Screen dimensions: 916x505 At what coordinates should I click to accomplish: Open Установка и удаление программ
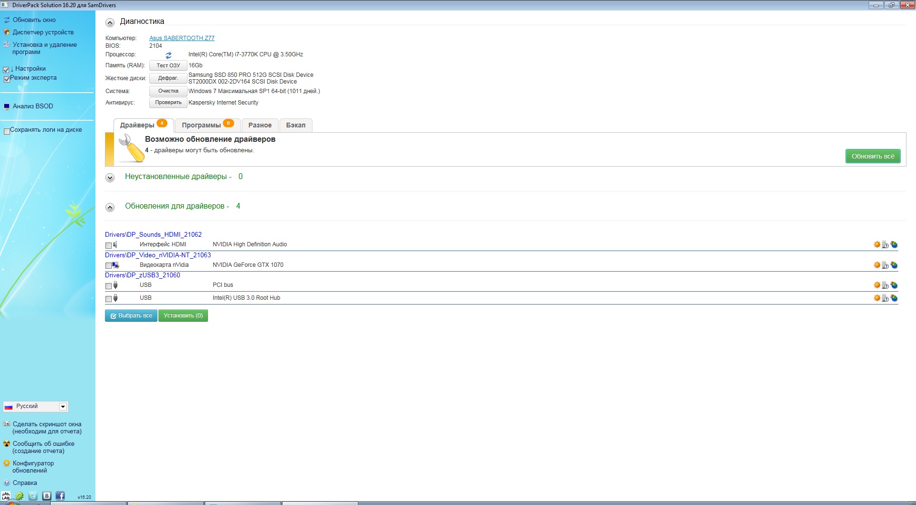point(44,48)
